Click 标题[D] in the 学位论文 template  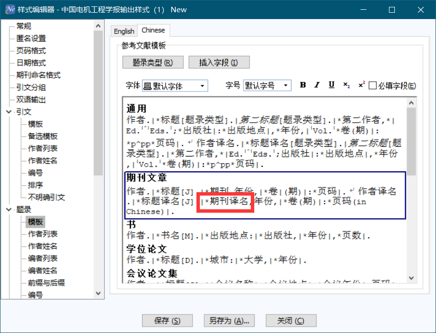click(177, 260)
